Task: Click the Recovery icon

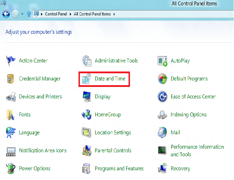Action: (162, 169)
